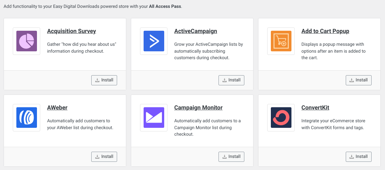The image size is (385, 170).
Task: Click the ConvertKit circular logo icon
Action: pos(281,118)
